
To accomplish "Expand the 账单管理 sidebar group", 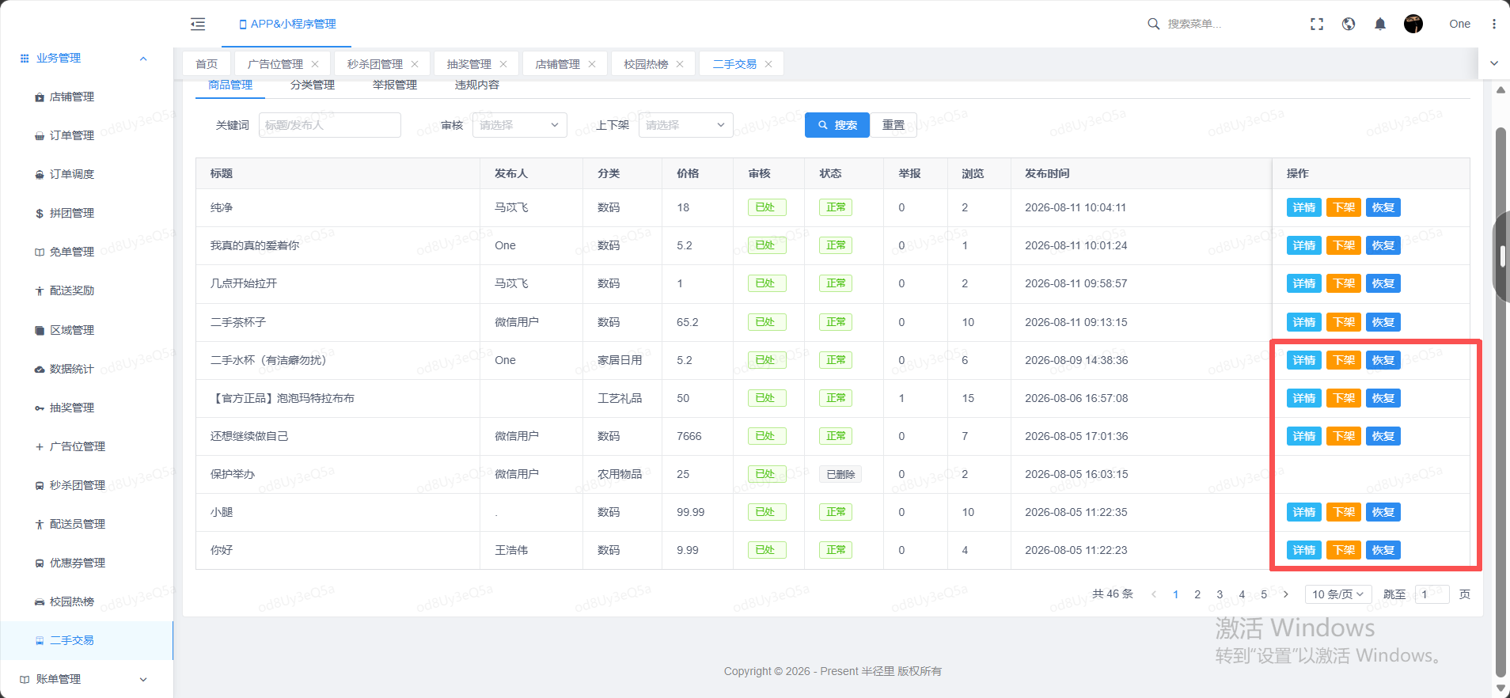I will (x=143, y=679).
